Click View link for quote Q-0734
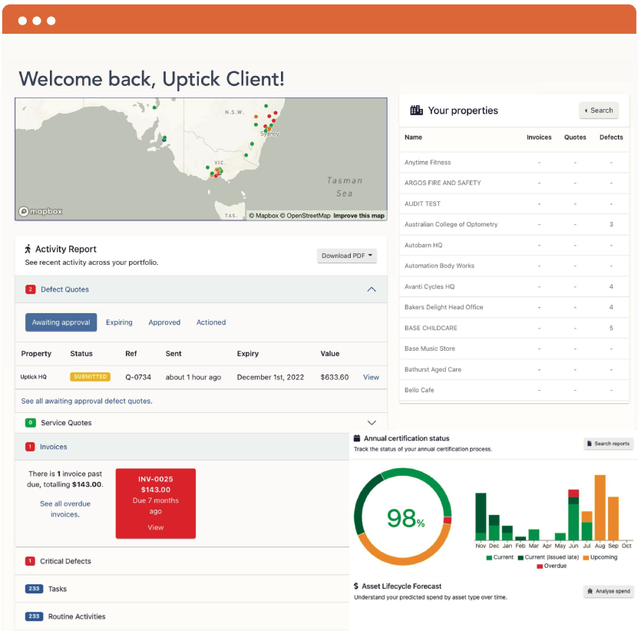The width and height of the screenshot is (641, 631). (x=371, y=377)
